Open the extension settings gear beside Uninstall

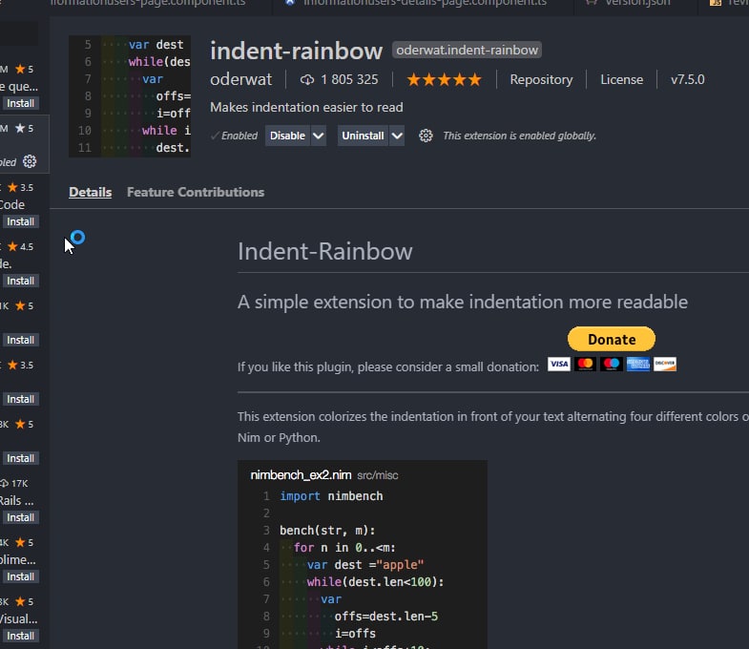click(x=426, y=136)
